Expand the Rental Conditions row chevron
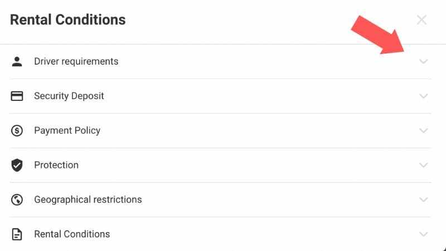The width and height of the screenshot is (446, 251). pyautogui.click(x=424, y=234)
